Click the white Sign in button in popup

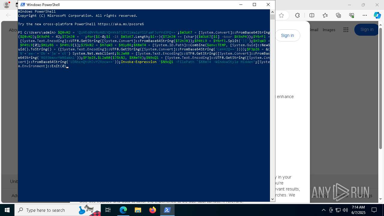[287, 35]
